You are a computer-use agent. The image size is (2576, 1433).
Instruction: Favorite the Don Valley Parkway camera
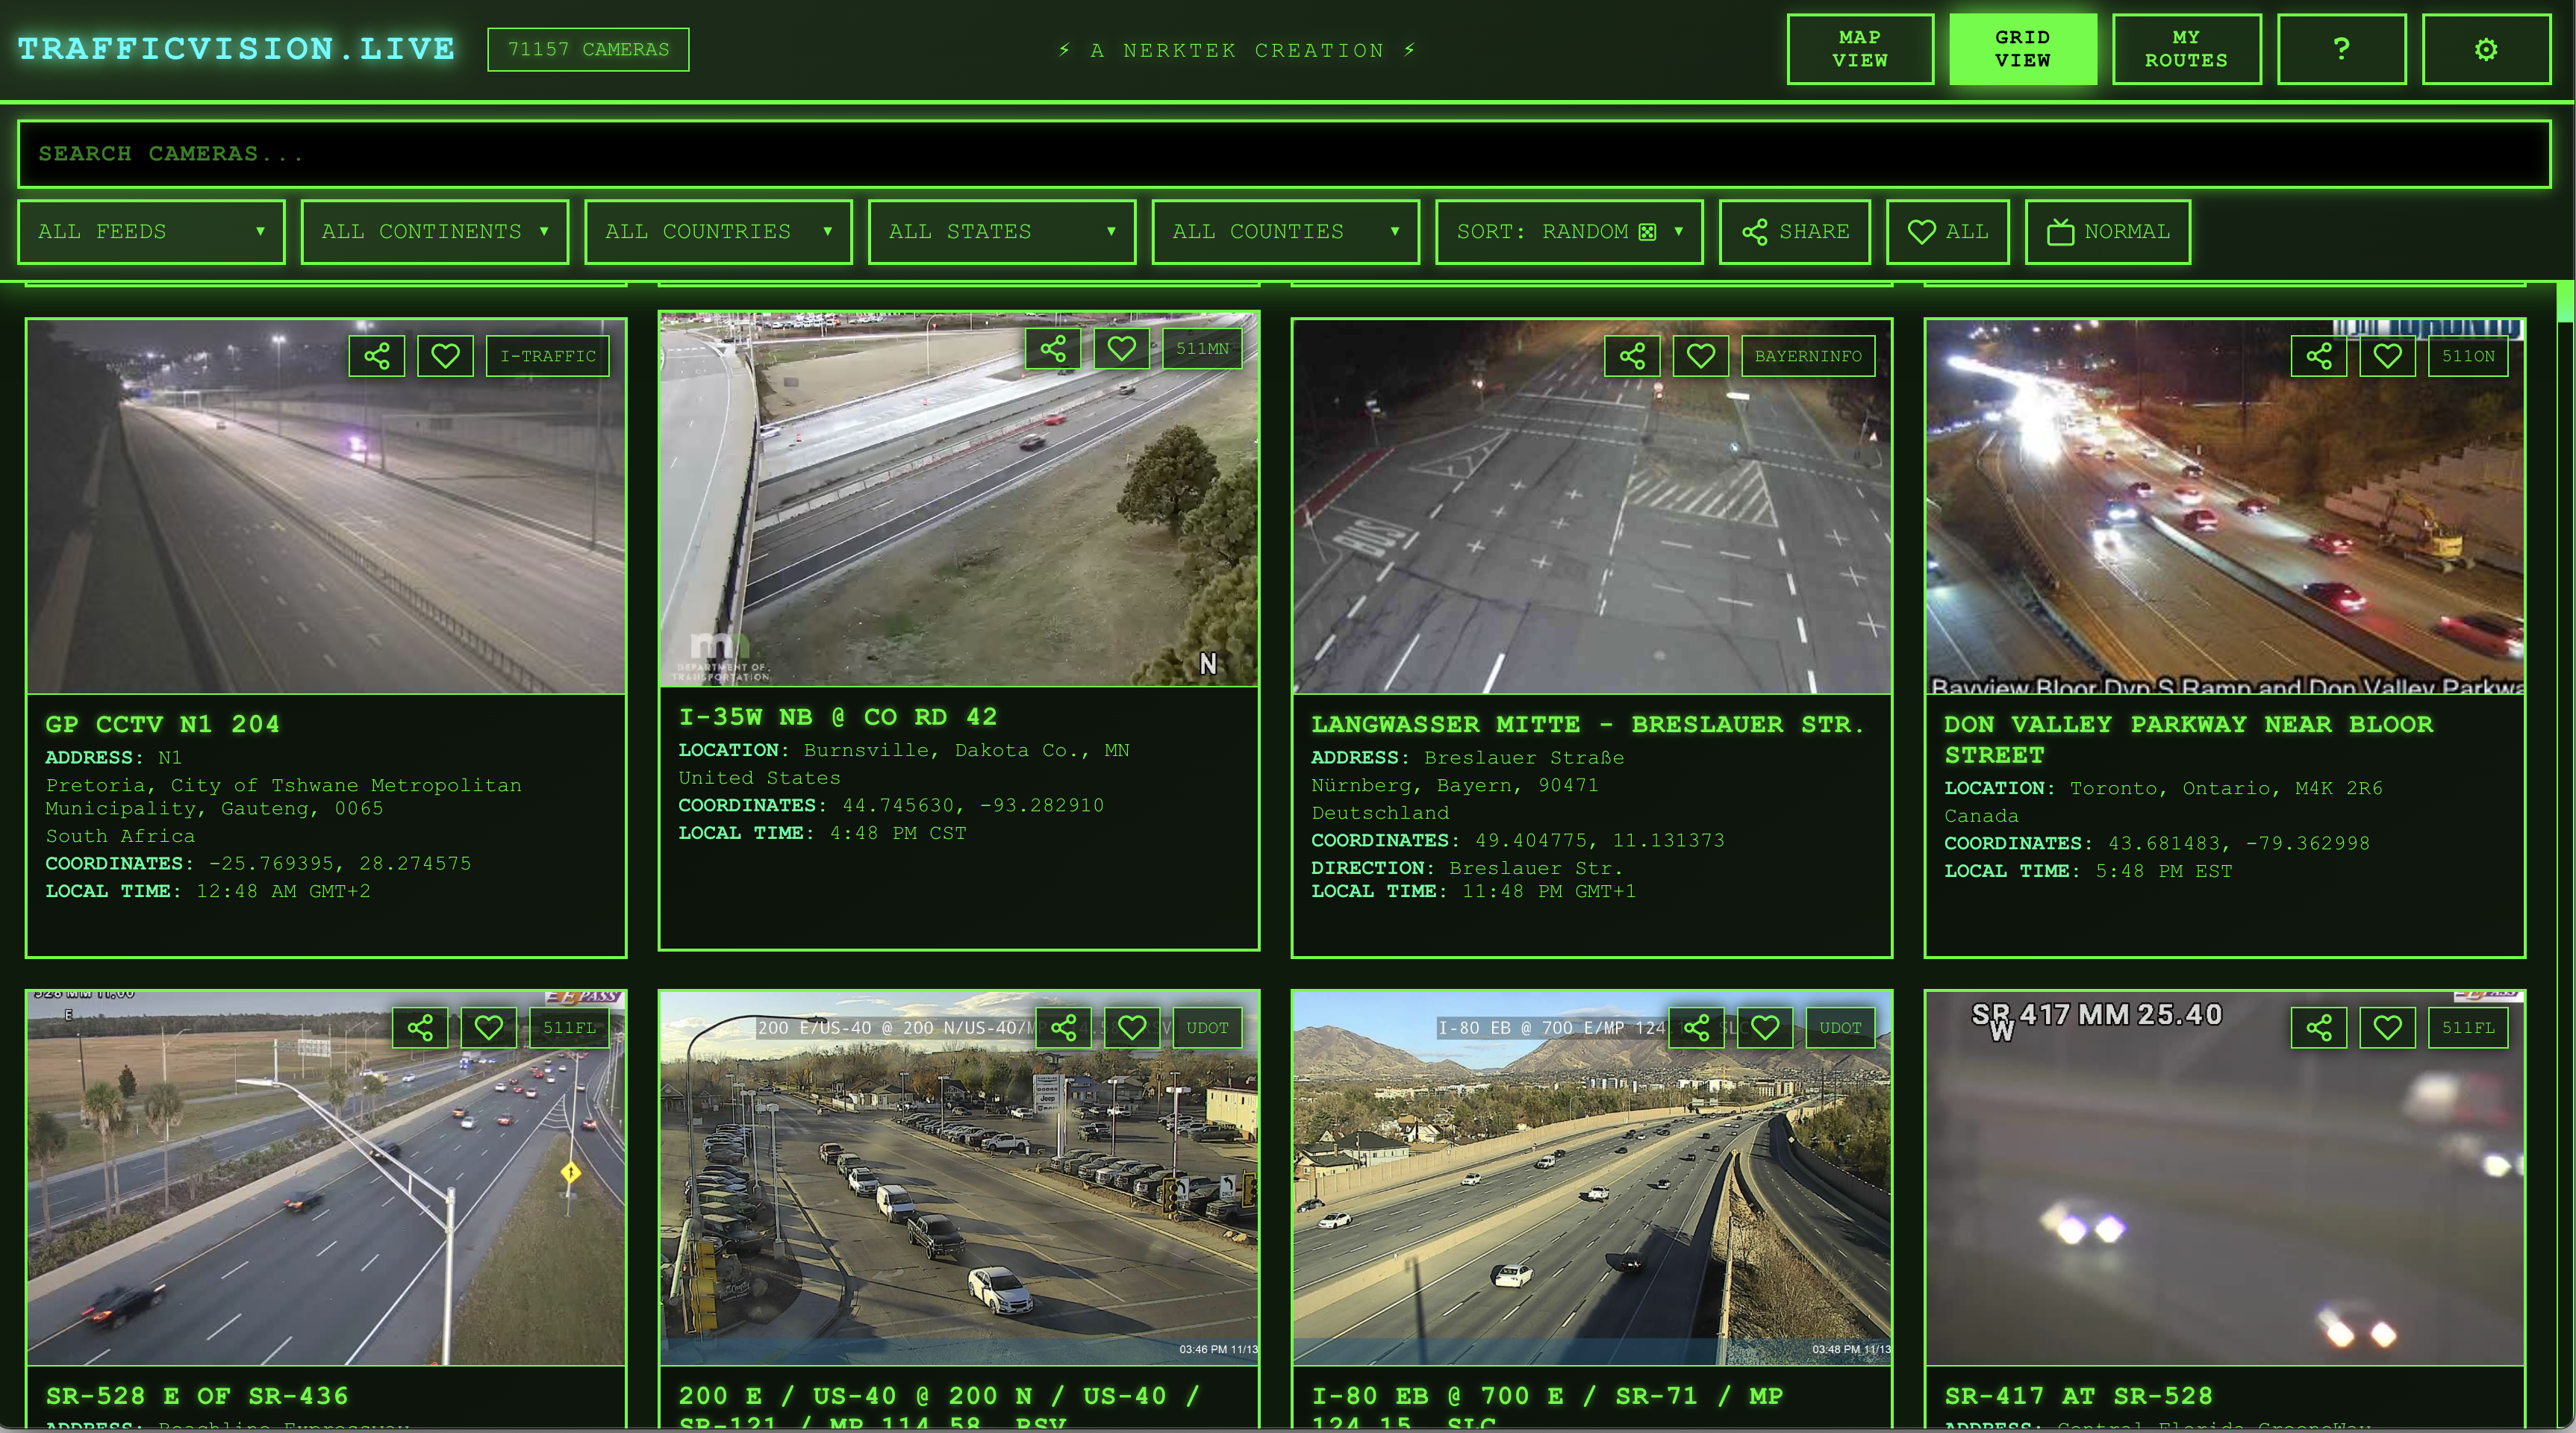click(x=2387, y=355)
